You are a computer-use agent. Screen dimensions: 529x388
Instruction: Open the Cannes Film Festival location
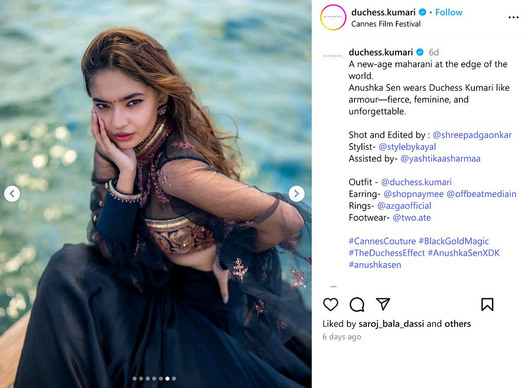386,24
